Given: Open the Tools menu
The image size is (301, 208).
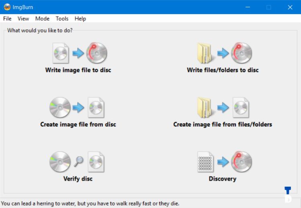Looking at the screenshot, I should [62, 18].
